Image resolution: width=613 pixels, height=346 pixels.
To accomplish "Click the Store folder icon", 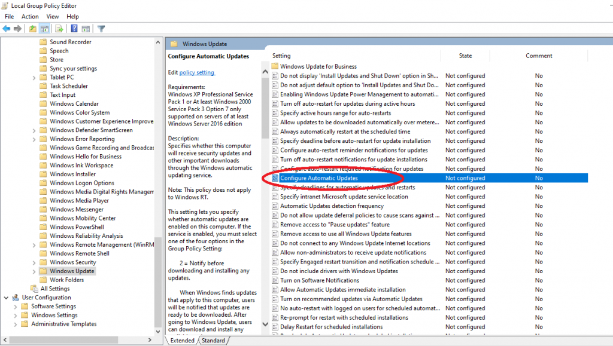I will [x=43, y=59].
